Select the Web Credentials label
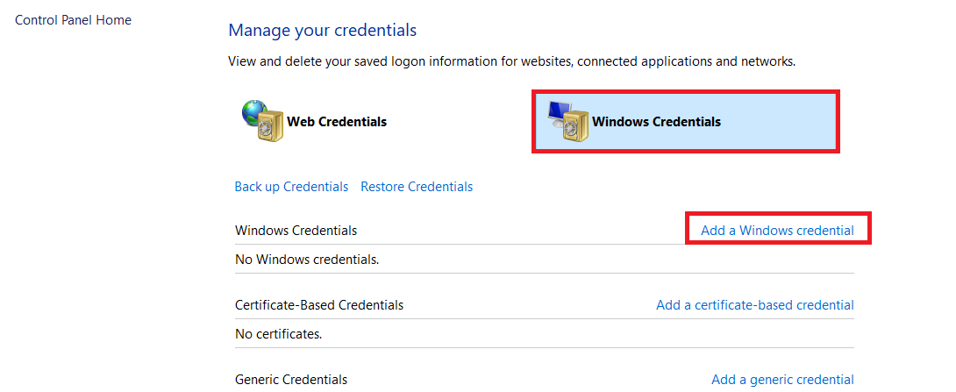The image size is (956, 392). 337,122
